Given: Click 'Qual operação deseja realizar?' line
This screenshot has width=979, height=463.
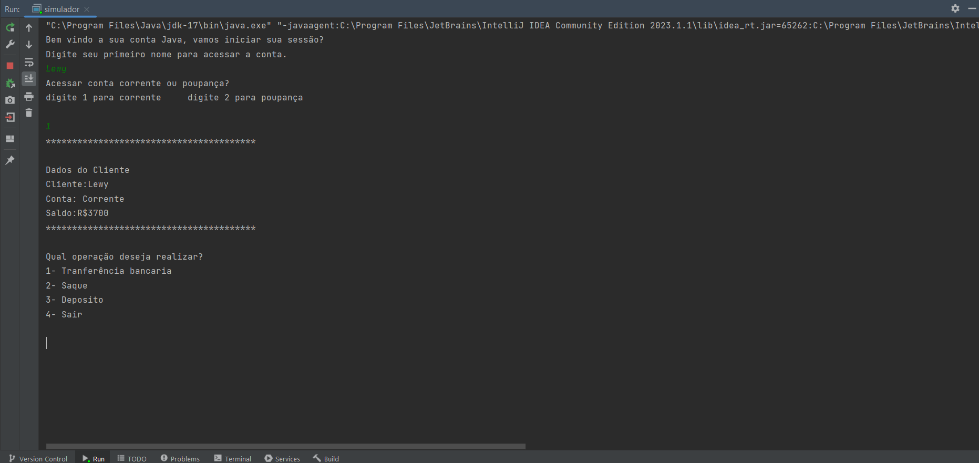Looking at the screenshot, I should [x=125, y=257].
